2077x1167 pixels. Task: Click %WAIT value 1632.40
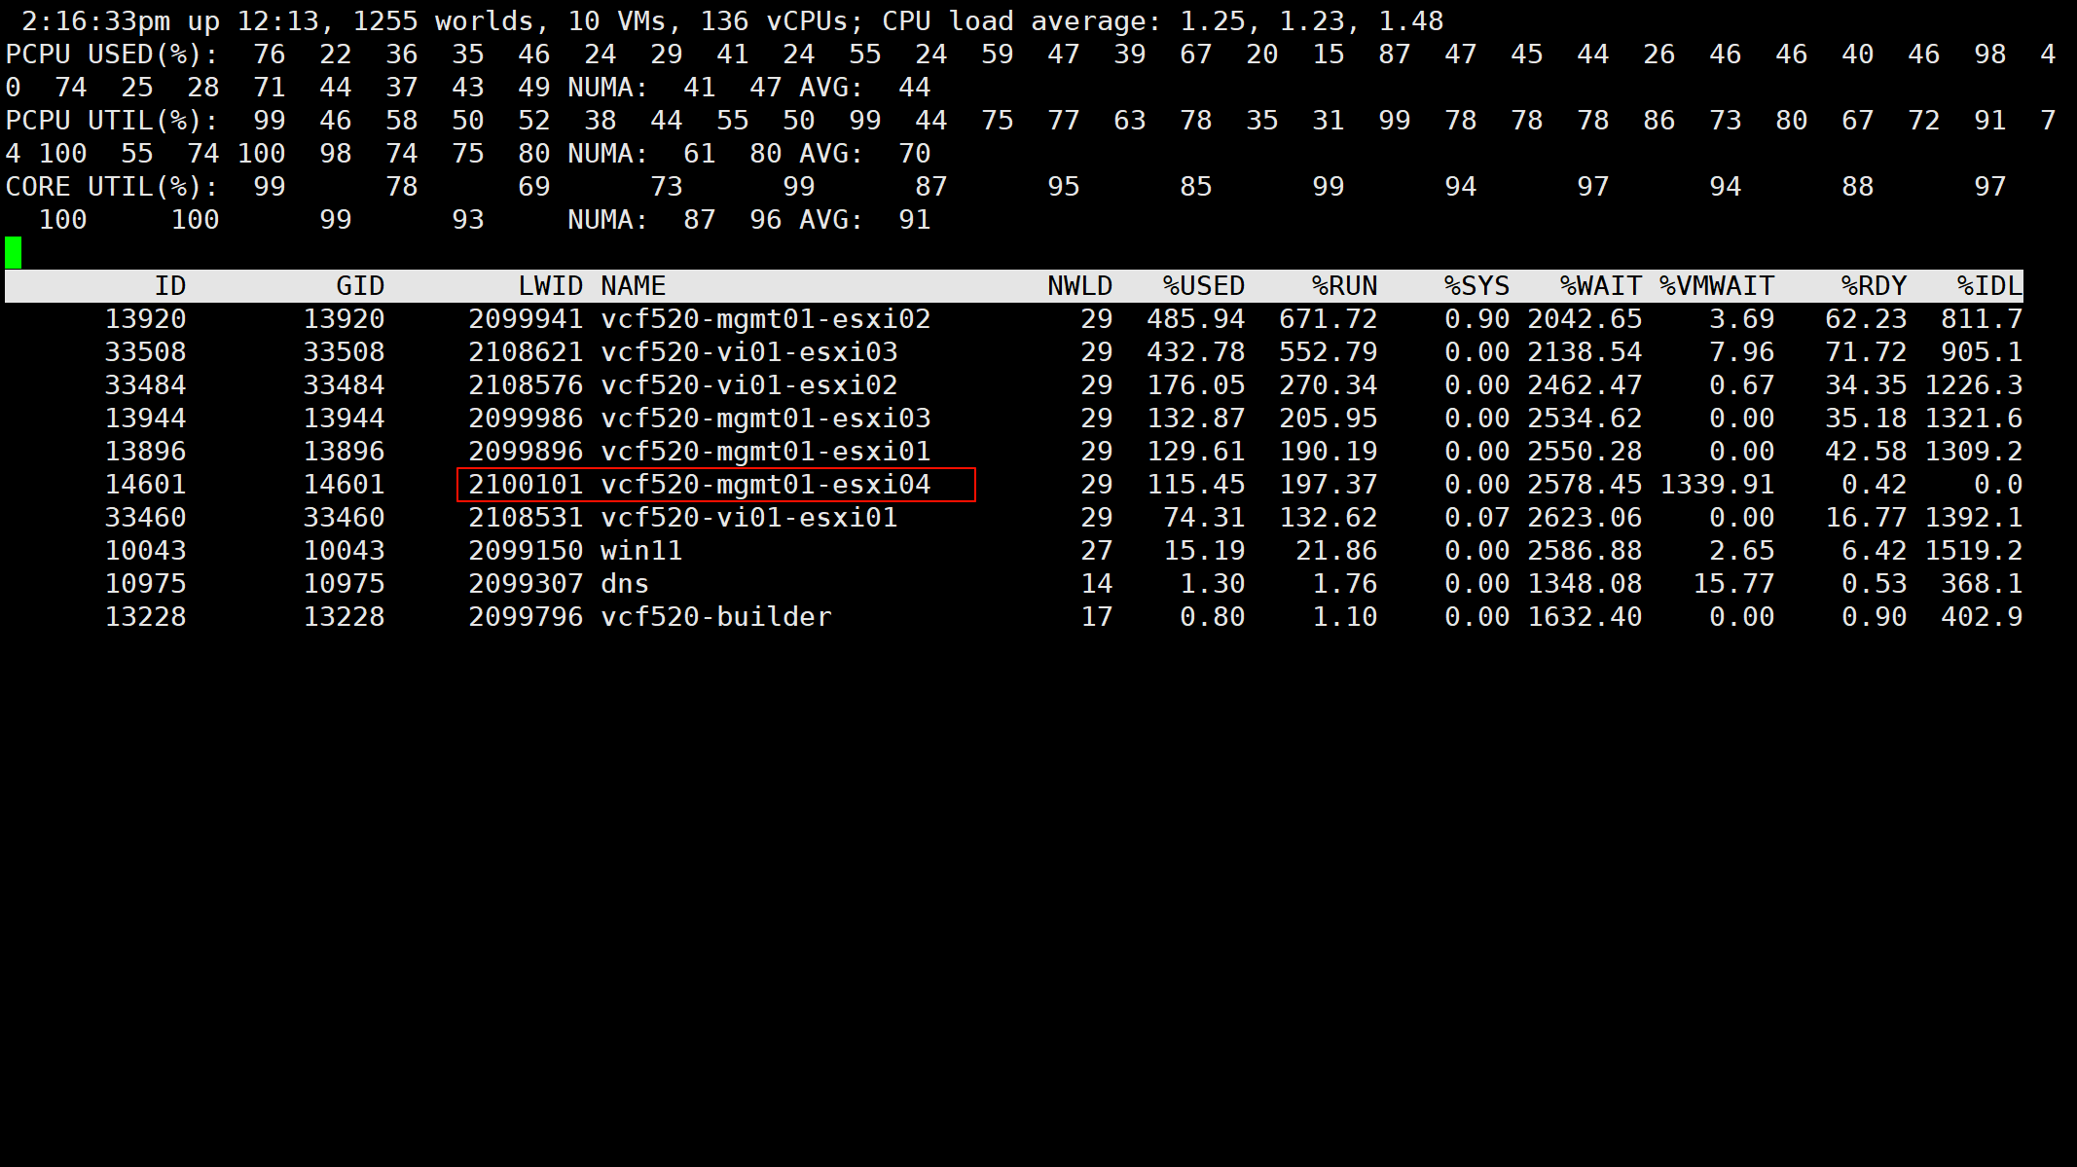pos(1585,617)
